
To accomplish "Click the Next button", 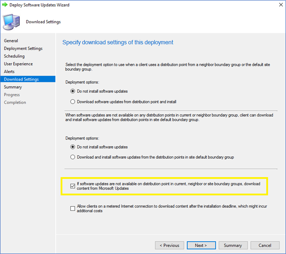I will [201, 245].
